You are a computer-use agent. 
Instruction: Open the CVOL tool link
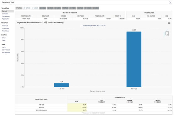4,47
